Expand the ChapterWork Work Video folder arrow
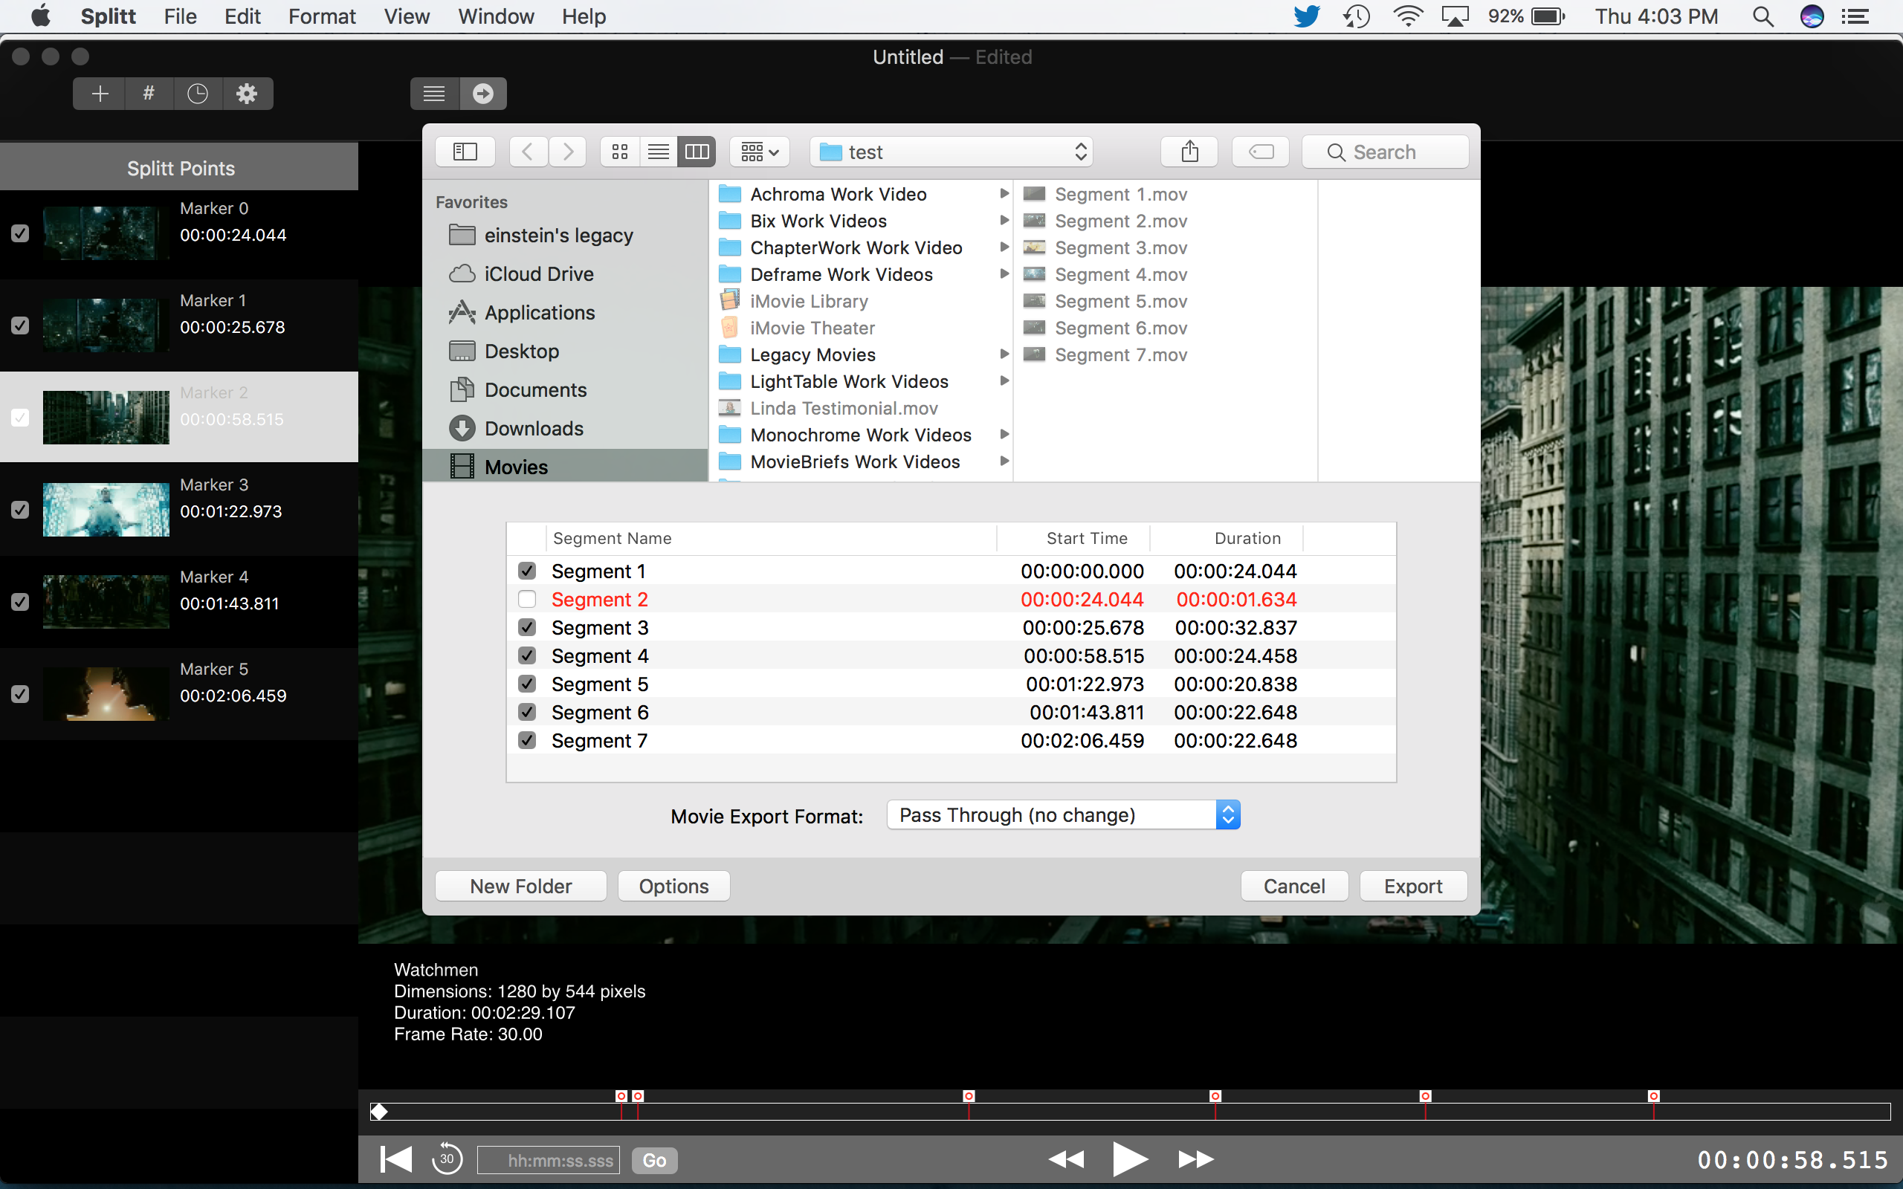 (x=1004, y=247)
